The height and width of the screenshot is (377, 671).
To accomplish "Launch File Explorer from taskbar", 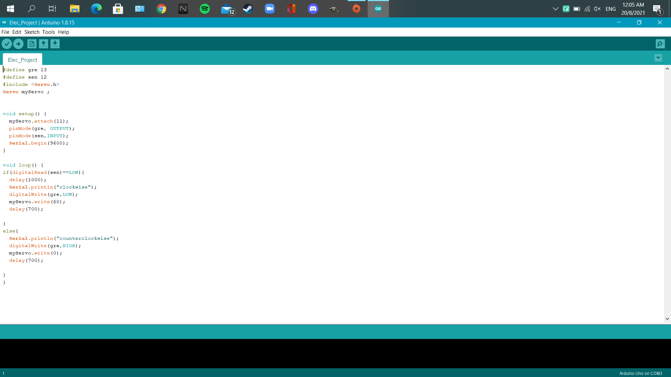I will click(x=74, y=9).
